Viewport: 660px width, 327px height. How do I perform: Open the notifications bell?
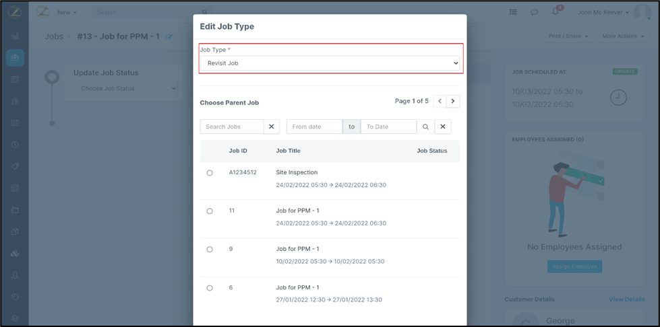pyautogui.click(x=556, y=12)
